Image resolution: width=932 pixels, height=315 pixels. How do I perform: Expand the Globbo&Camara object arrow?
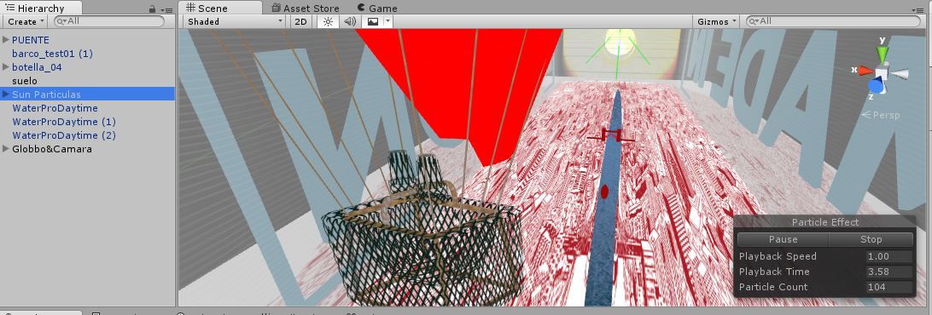click(x=6, y=149)
